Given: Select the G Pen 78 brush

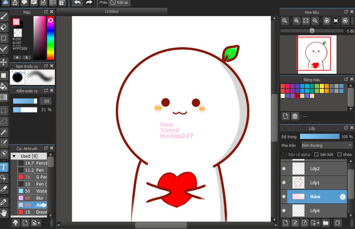Looking at the screenshot, I should click(x=32, y=177).
